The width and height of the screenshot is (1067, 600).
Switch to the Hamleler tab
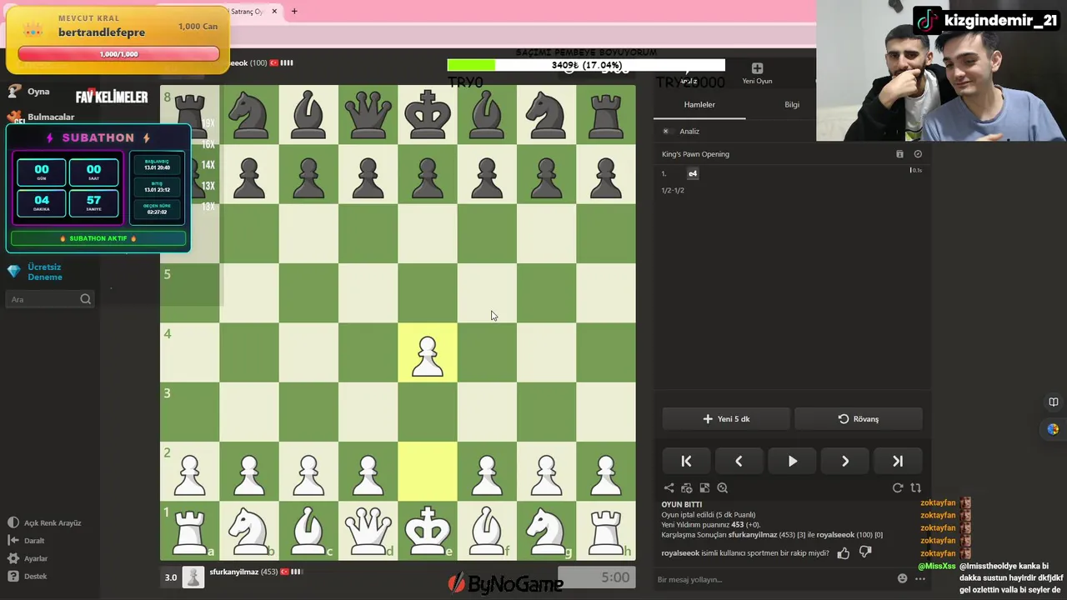[699, 104]
